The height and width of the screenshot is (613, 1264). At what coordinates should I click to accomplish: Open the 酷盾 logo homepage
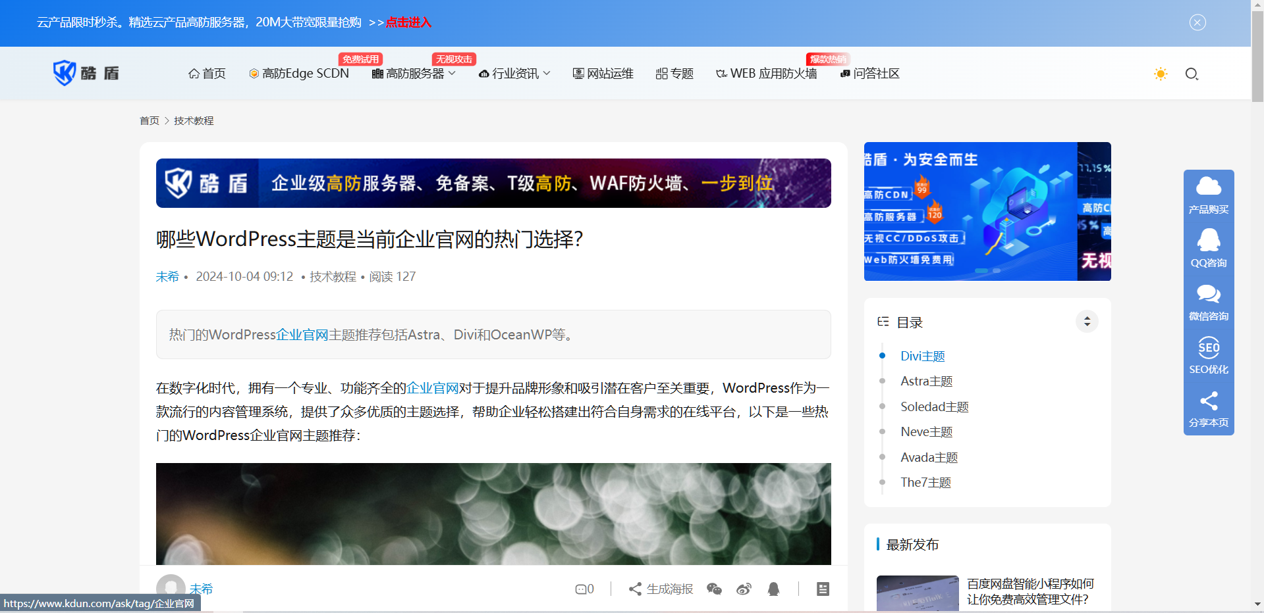pos(86,73)
